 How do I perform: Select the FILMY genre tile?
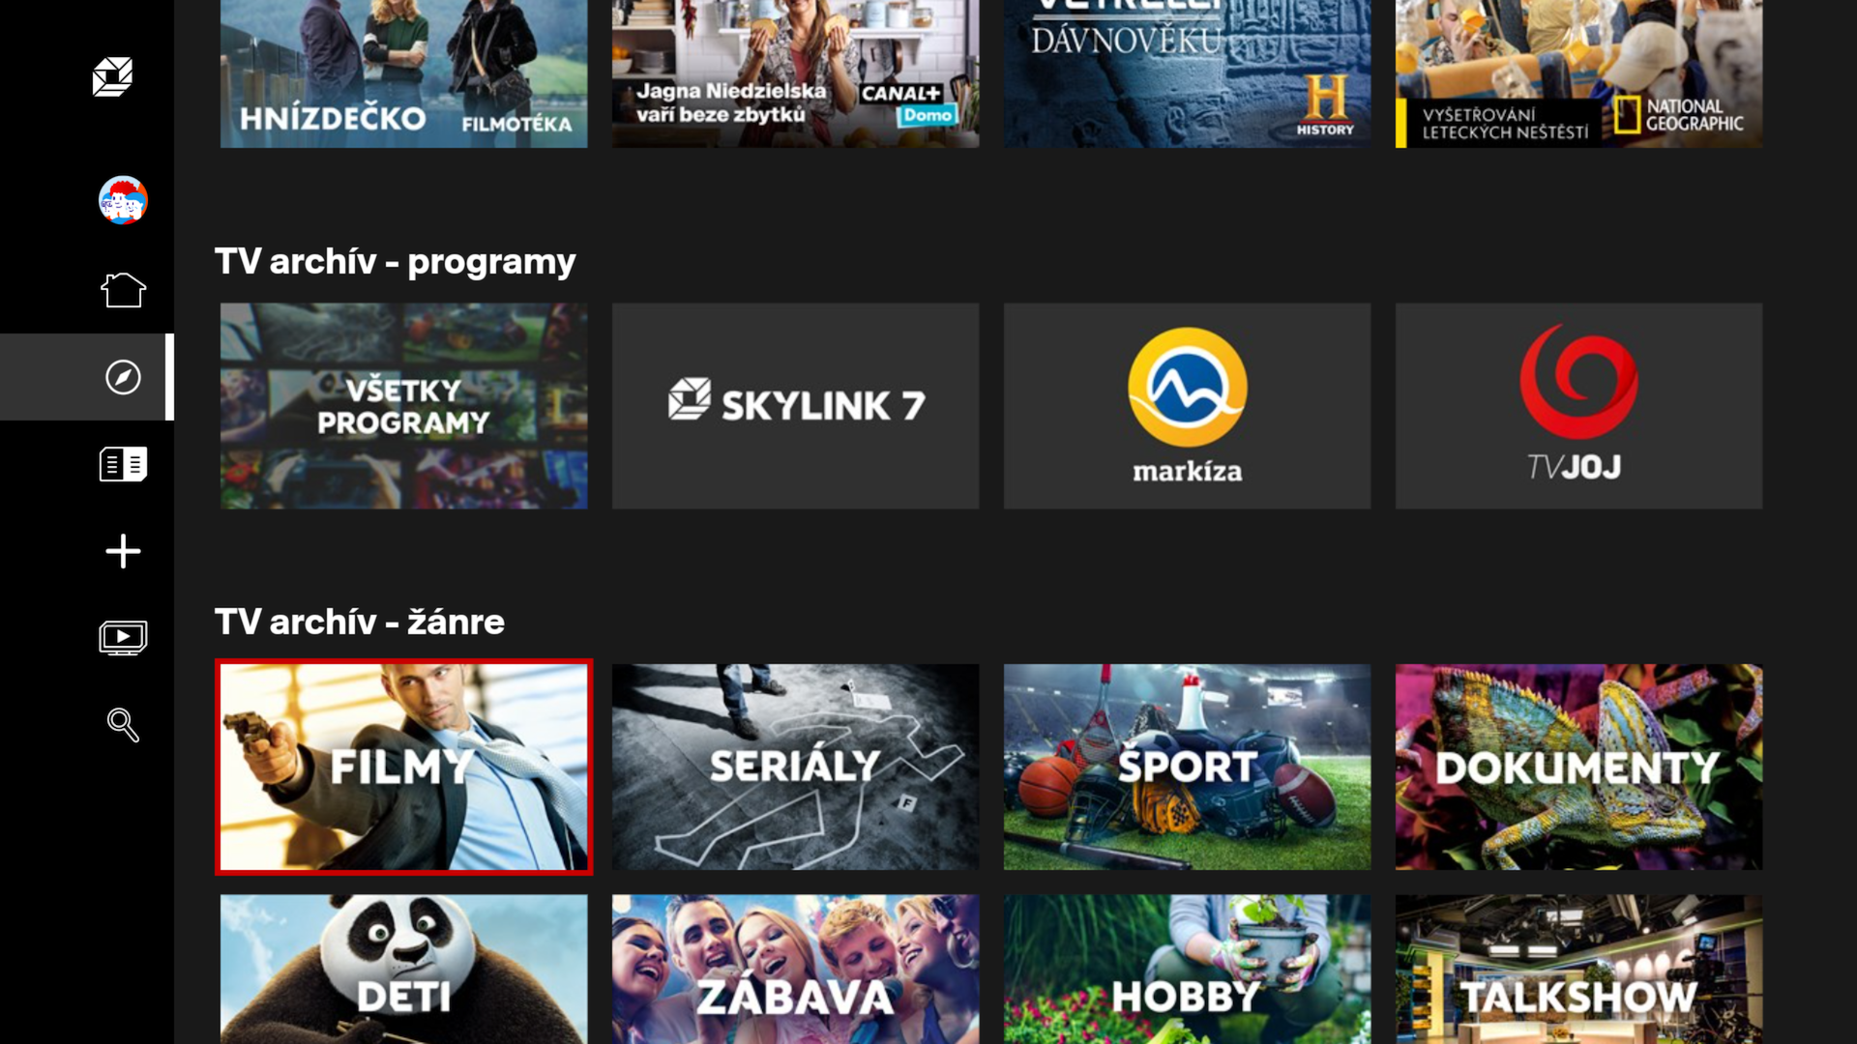403,767
